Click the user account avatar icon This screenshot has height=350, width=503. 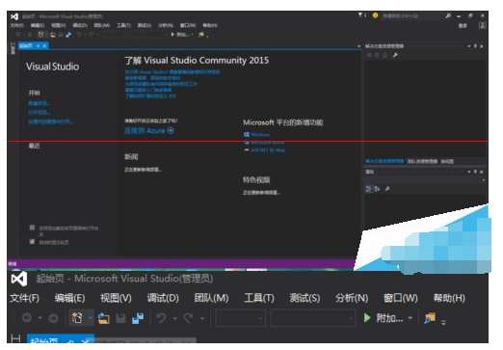(x=482, y=25)
